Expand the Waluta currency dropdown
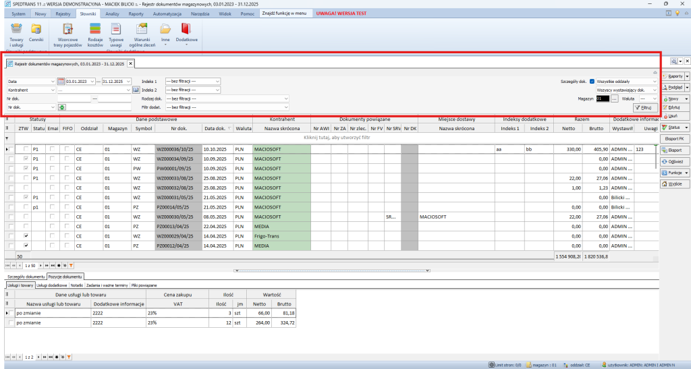 (x=653, y=98)
